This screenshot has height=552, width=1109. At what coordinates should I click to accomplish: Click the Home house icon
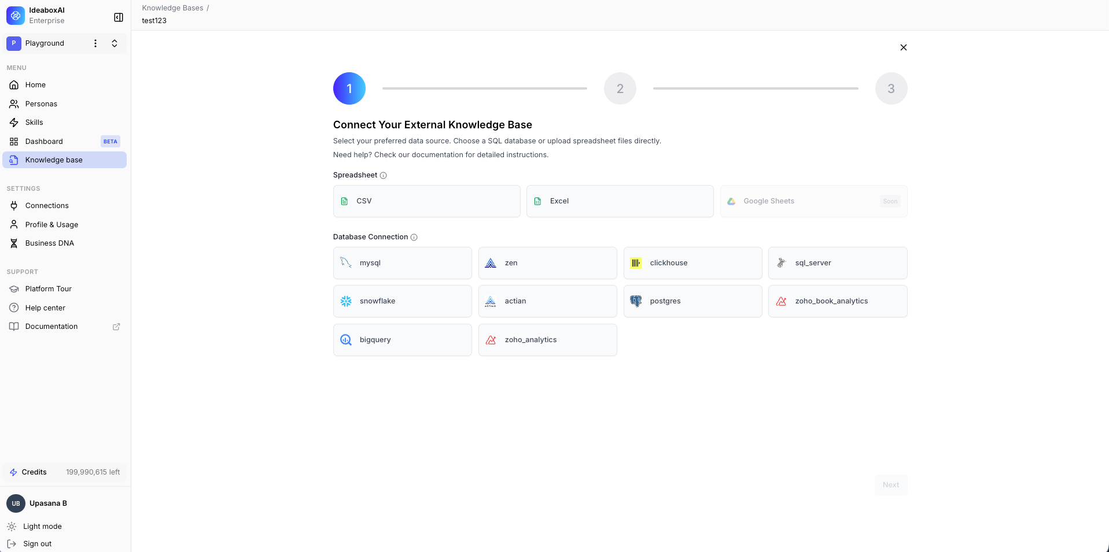[14, 85]
